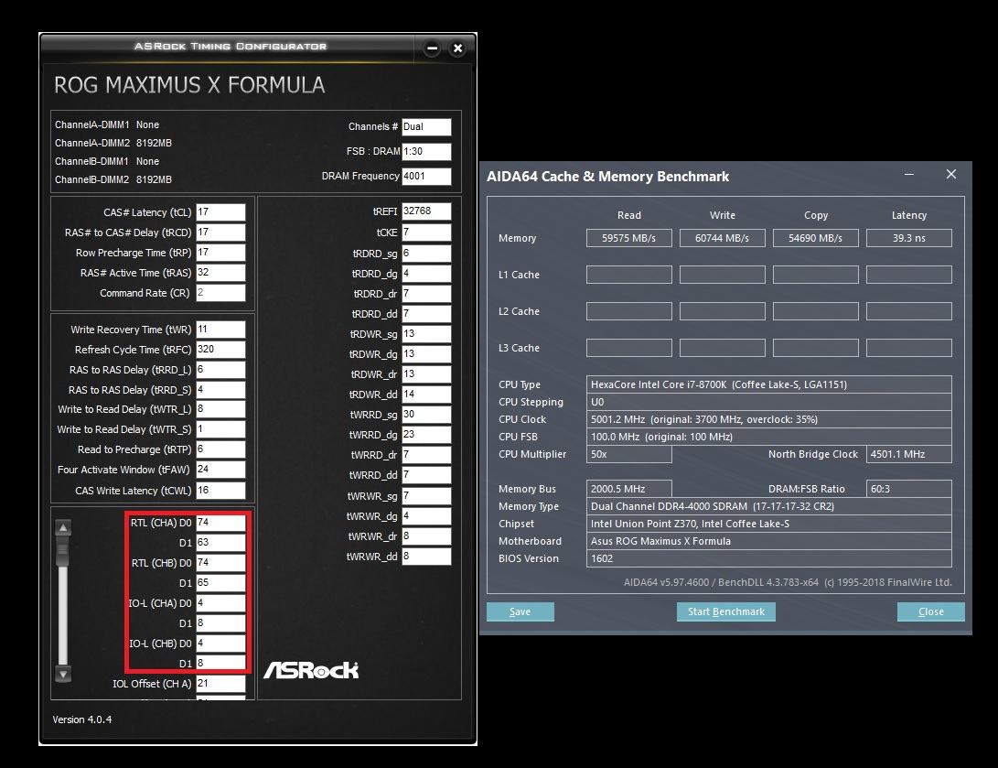Click the CAS Write Latency (tCWL) field
Viewport: 998px width, 768px height.
coord(220,491)
